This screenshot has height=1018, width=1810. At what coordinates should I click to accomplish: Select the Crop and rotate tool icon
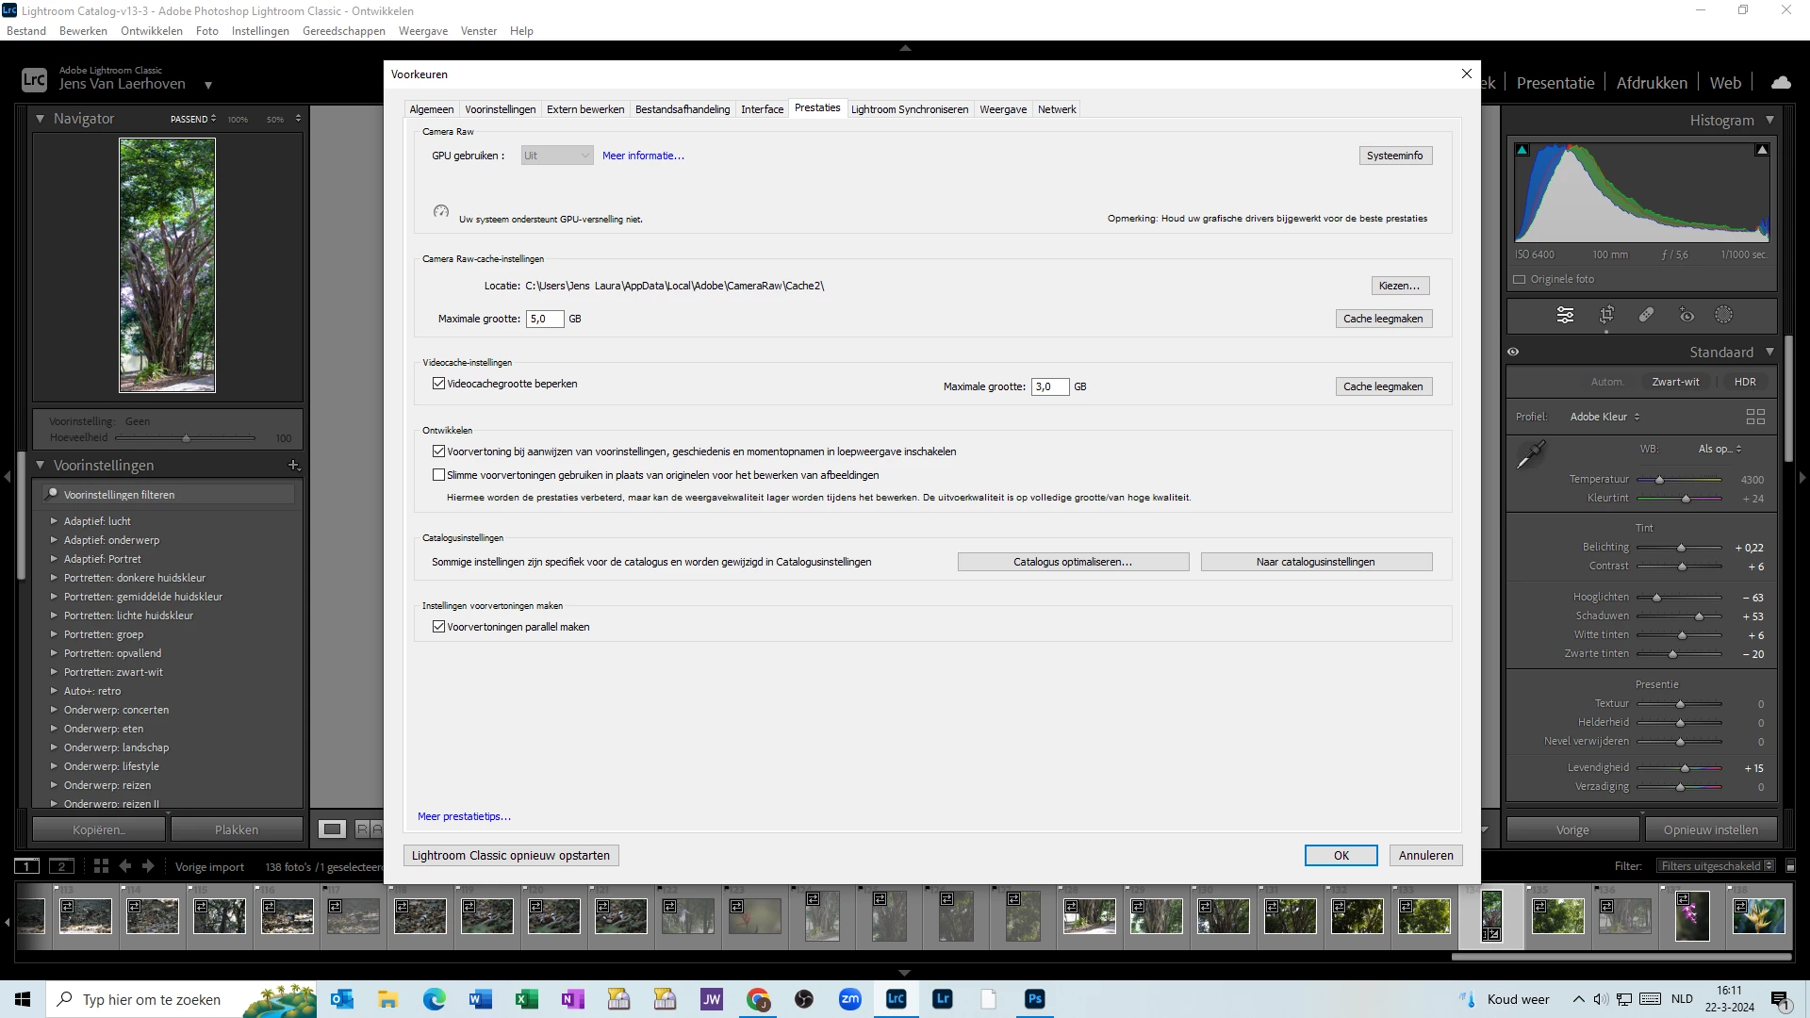[x=1606, y=315]
